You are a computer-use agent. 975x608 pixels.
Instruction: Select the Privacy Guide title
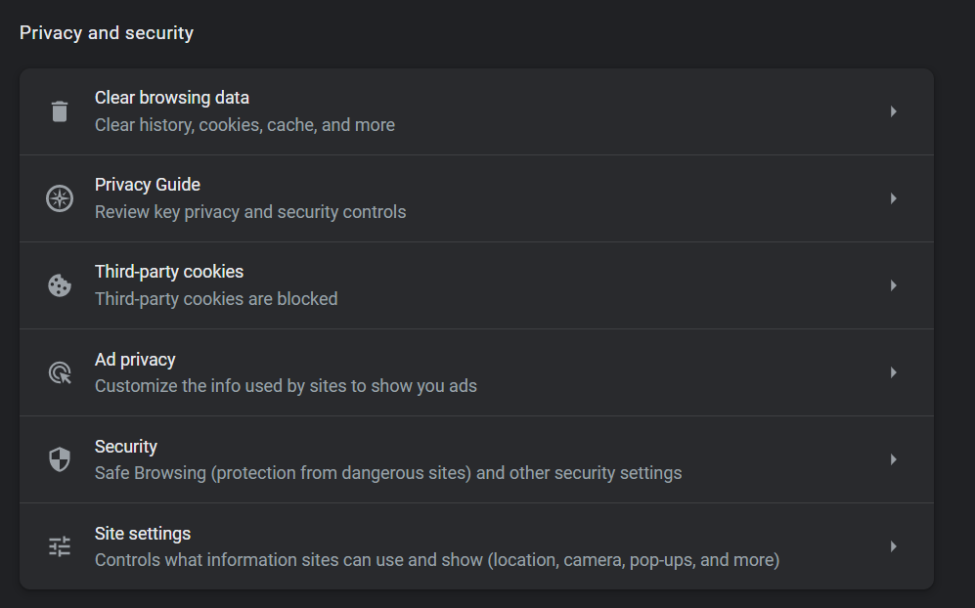[148, 185]
